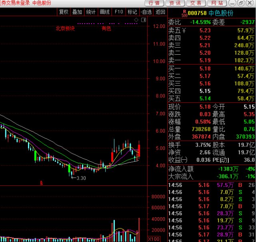Image resolution: width=256 pixels, height=242 pixels.
Task: Restore down the trading window
Action: [x=241, y=3]
